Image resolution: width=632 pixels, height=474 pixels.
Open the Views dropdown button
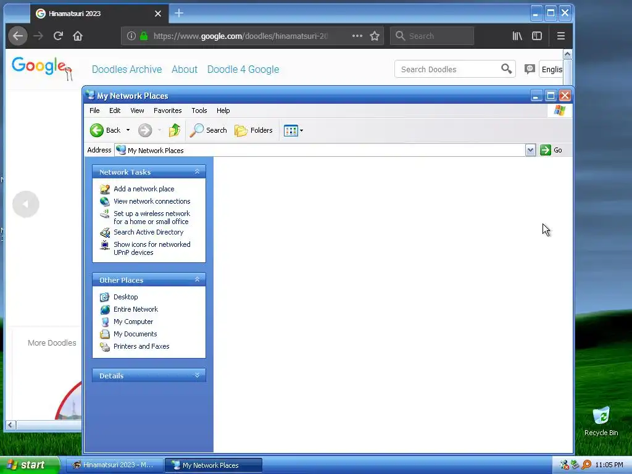293,130
